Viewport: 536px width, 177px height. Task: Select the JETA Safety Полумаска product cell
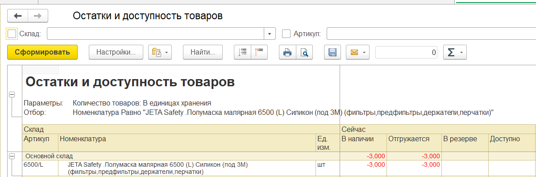pyautogui.click(x=187, y=168)
